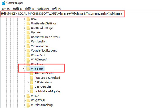Click the WiFiDirectAPI folder icon
This screenshot has height=108, width=162.
pyautogui.click(x=28, y=59)
